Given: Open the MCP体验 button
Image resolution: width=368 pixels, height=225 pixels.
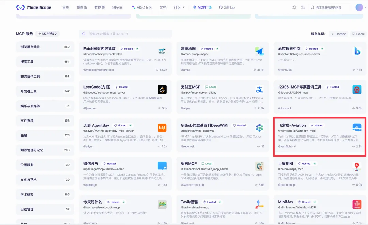Looking at the screenshot, I should (47, 34).
